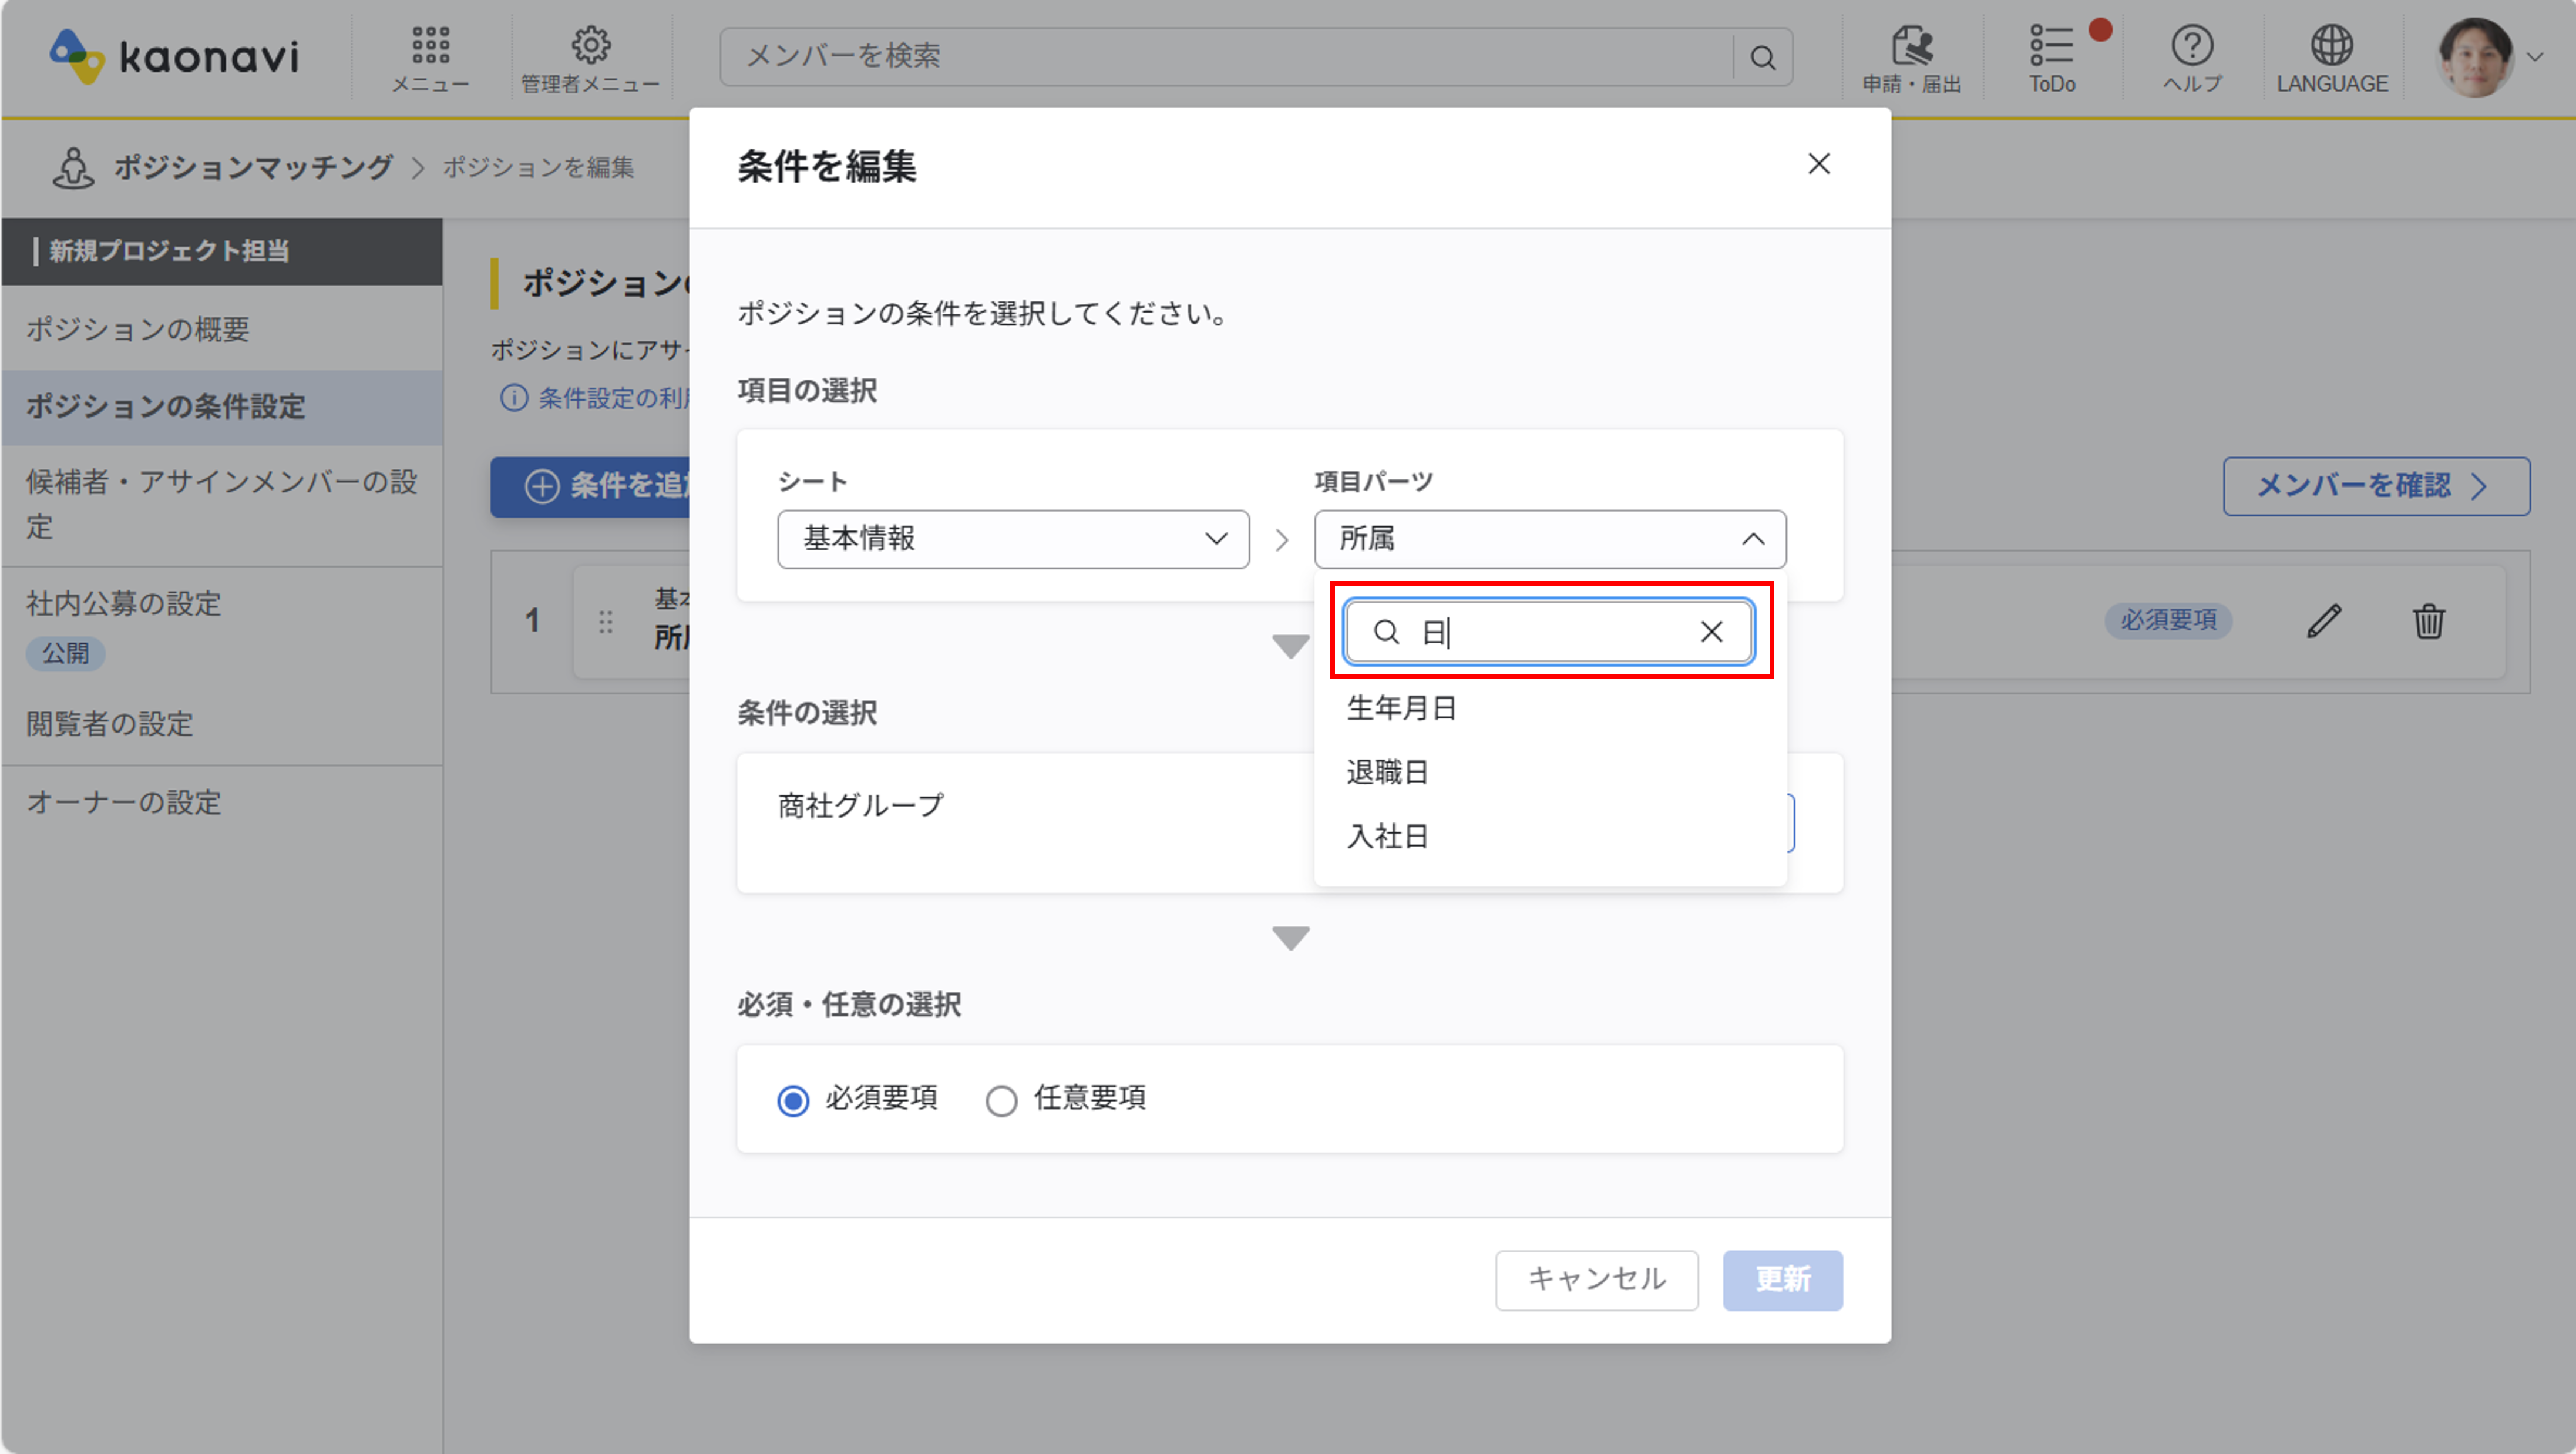Click the 項目パーツ search input field
The image size is (2576, 1454).
click(1550, 632)
